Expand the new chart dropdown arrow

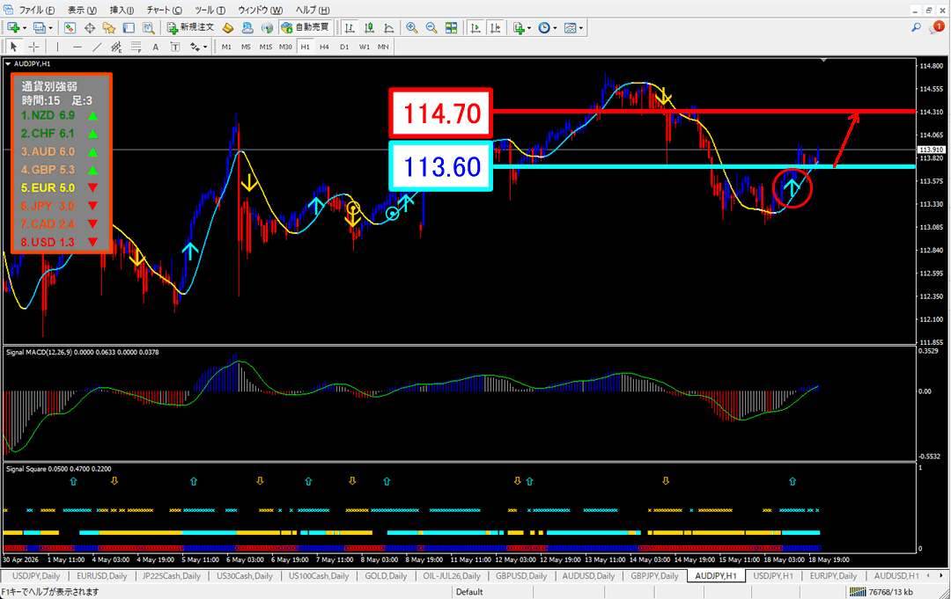pos(25,28)
